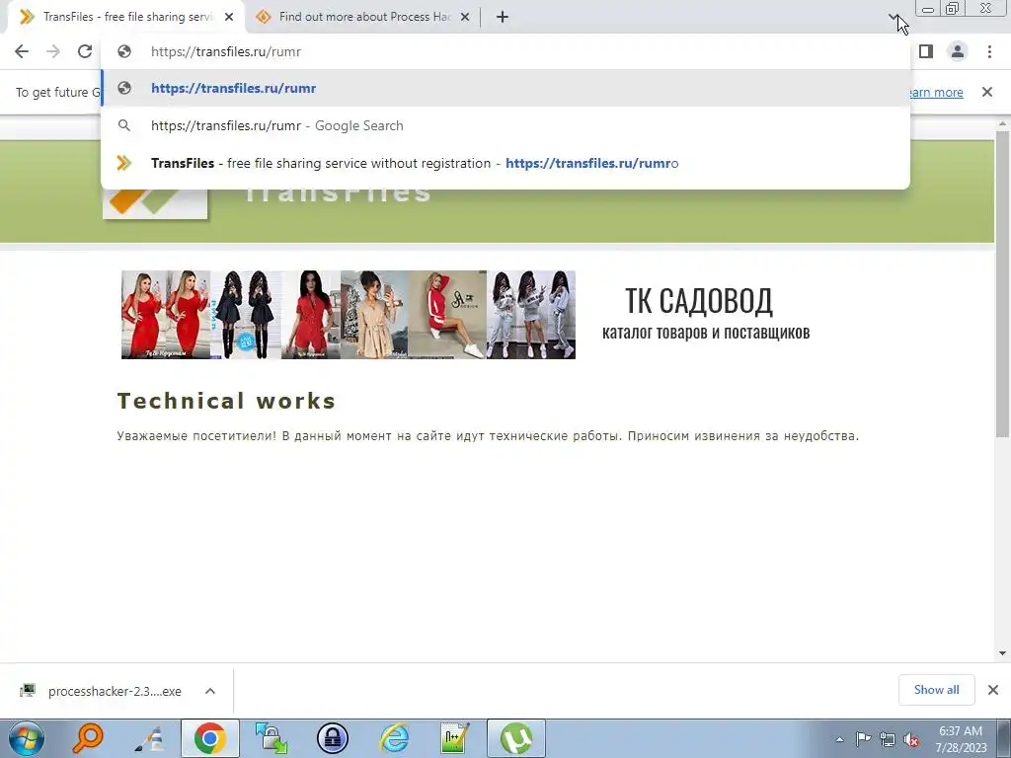Image resolution: width=1011 pixels, height=758 pixels.
Task: Launch Internet Explorer from the taskbar
Action: (394, 738)
